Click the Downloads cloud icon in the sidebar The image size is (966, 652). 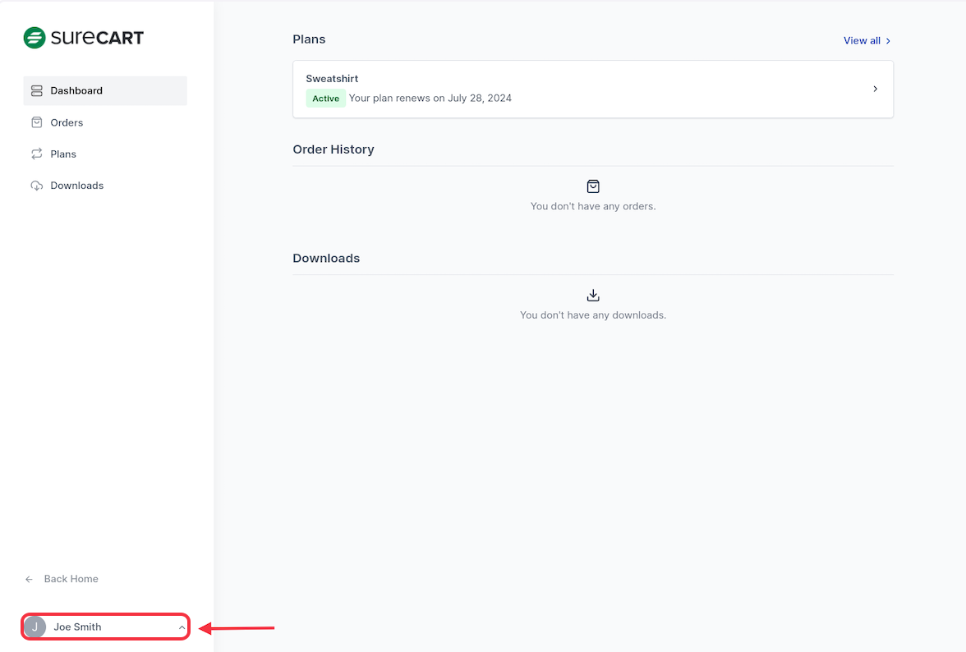point(36,186)
